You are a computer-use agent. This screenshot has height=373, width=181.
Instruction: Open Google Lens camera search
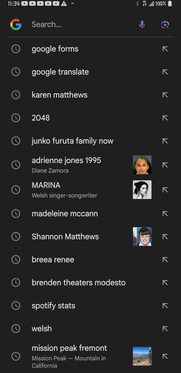[165, 25]
